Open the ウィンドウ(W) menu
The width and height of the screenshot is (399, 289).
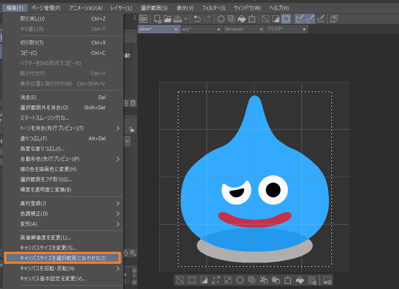click(x=247, y=8)
